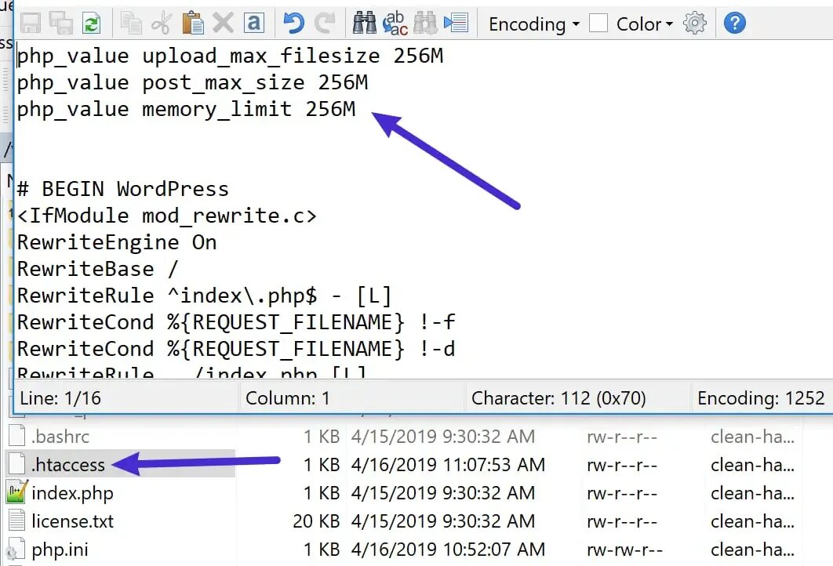The image size is (833, 566).
Task: Paste using the clipboard icon
Action: pyautogui.click(x=192, y=24)
